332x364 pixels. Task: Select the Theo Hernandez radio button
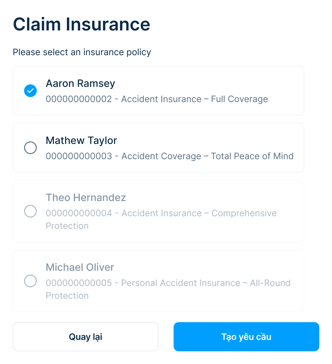[x=30, y=211]
